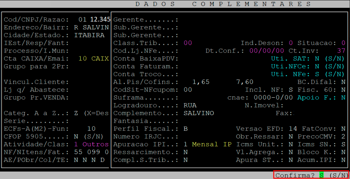Click the Grupo para 2Pr label
The image size is (350, 179).
pyautogui.click(x=36, y=66)
